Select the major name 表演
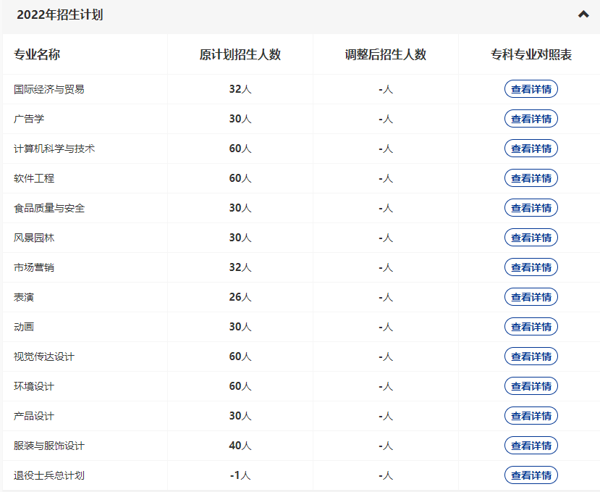Viewport: 600px width, 492px height. click(x=24, y=297)
